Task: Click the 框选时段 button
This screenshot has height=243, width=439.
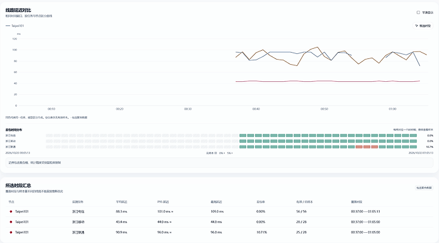Action: pyautogui.click(x=422, y=26)
